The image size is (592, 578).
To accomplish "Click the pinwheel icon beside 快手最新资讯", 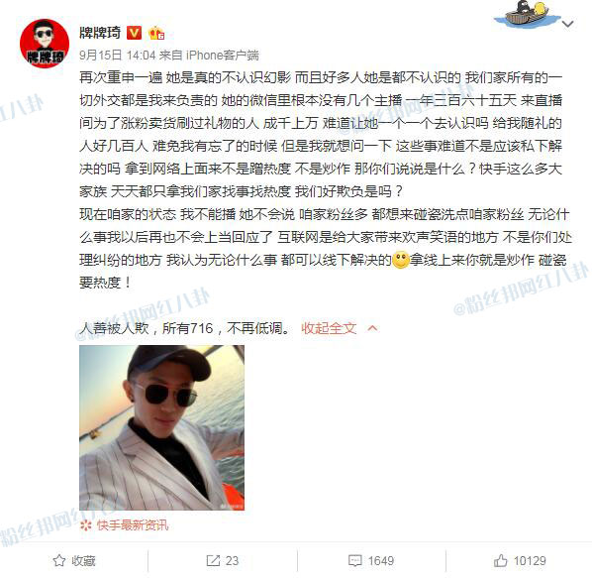I will coord(86,525).
